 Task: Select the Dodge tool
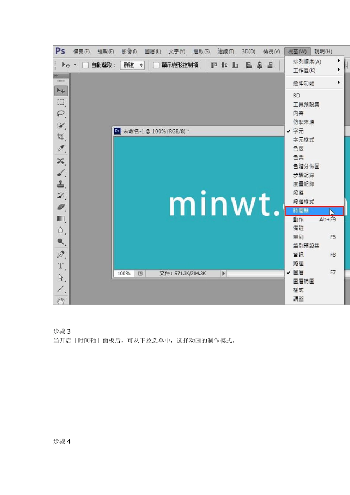61,242
